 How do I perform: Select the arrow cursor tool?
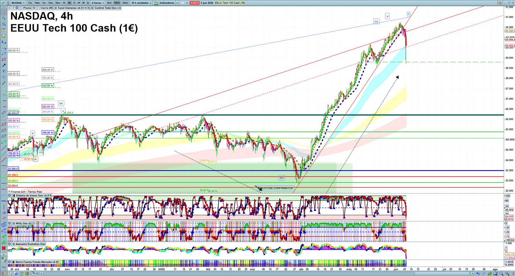4,12
